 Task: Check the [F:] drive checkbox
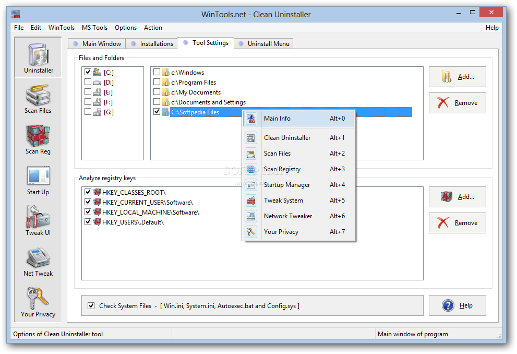tap(88, 101)
